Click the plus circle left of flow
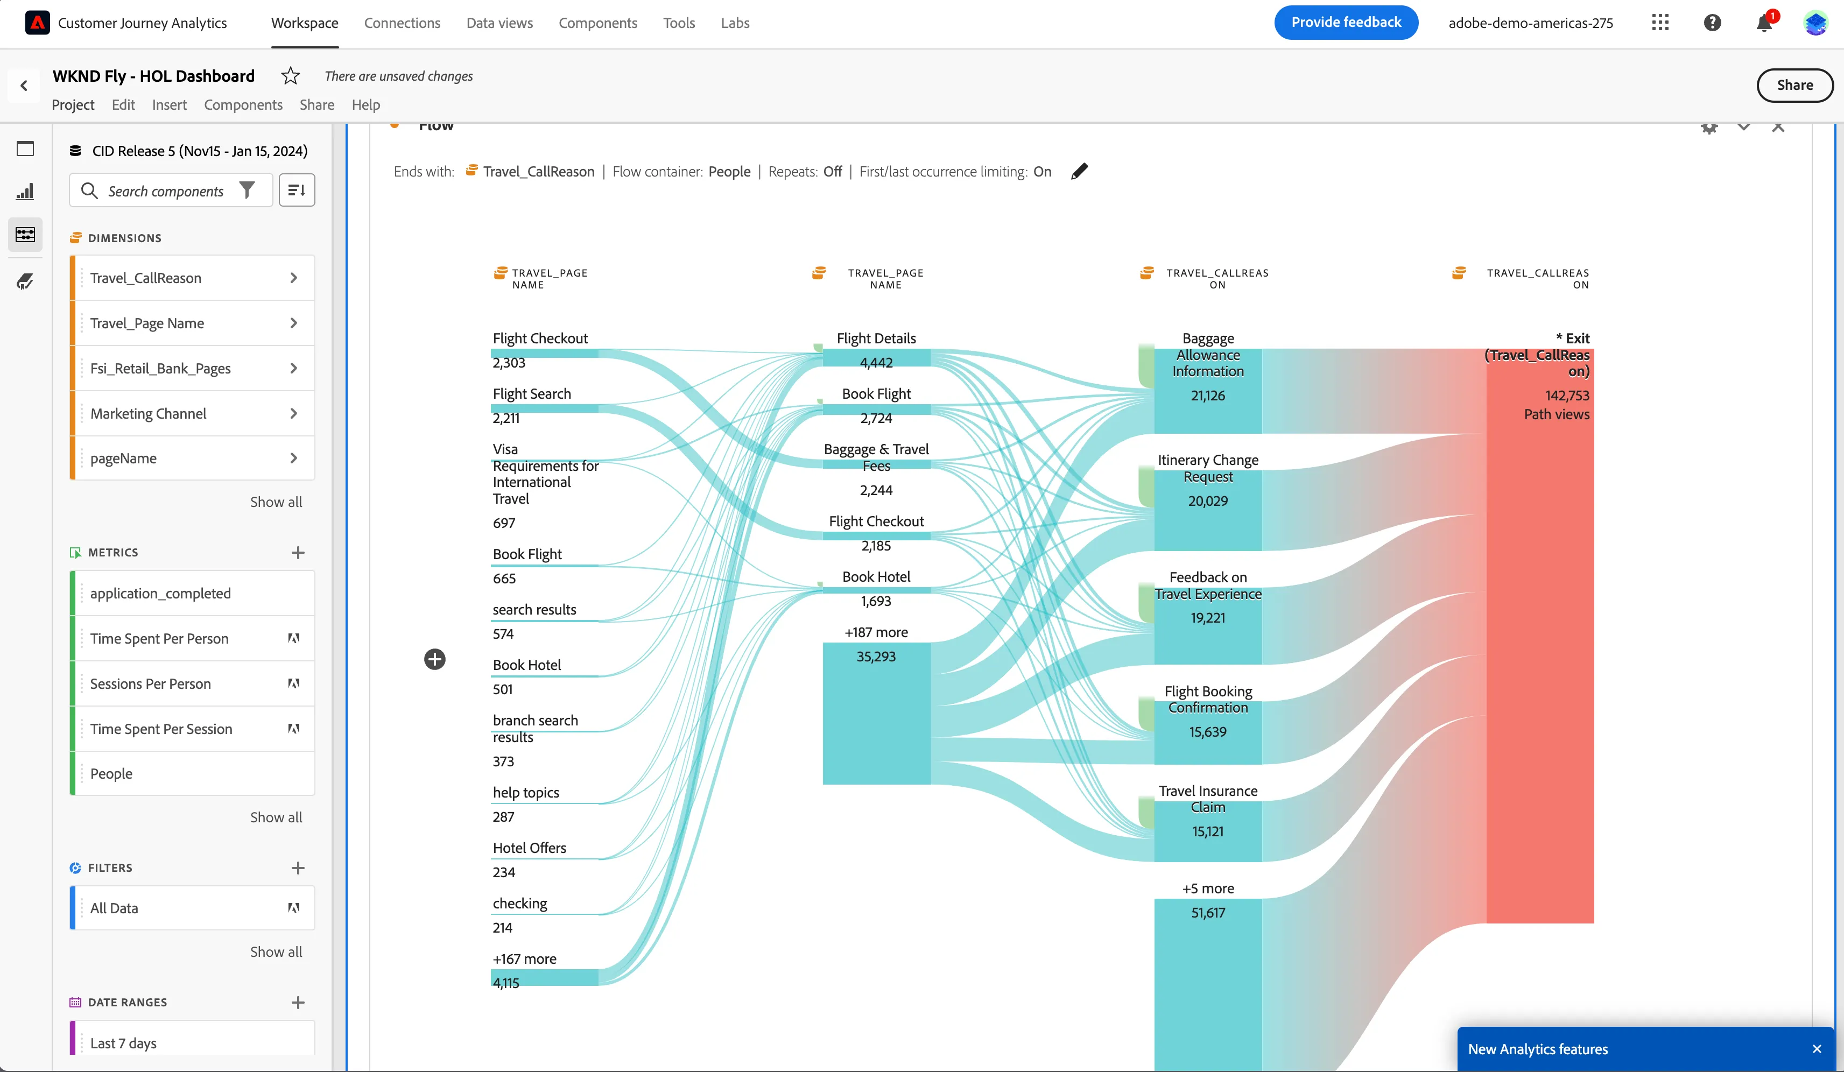 [x=435, y=659]
